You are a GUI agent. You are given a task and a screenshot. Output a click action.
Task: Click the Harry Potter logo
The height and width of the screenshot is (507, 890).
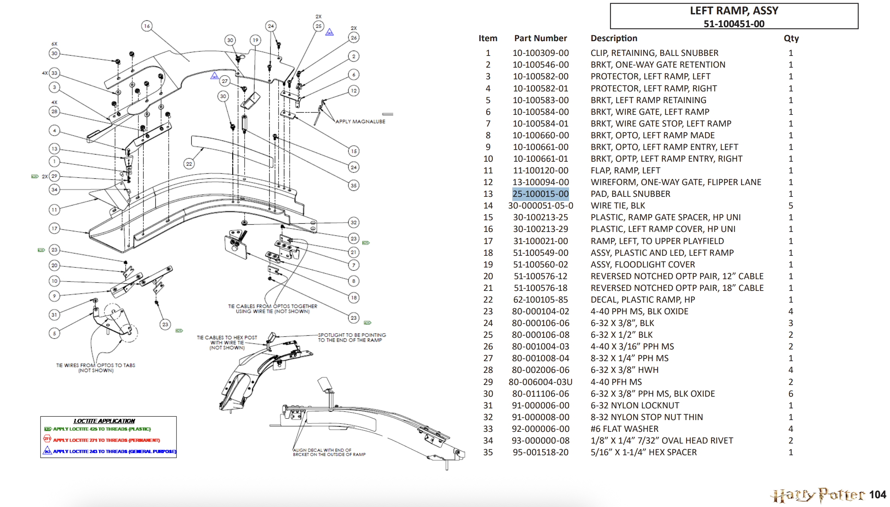point(817,495)
